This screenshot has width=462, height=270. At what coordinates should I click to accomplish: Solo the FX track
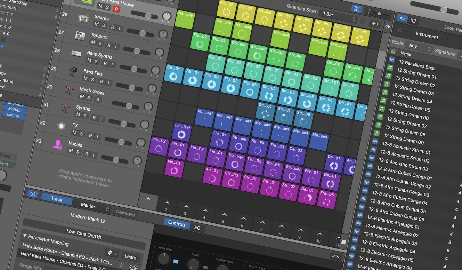(x=81, y=134)
